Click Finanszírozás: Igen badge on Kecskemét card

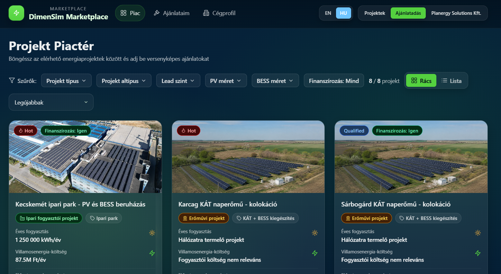pyautogui.click(x=66, y=131)
